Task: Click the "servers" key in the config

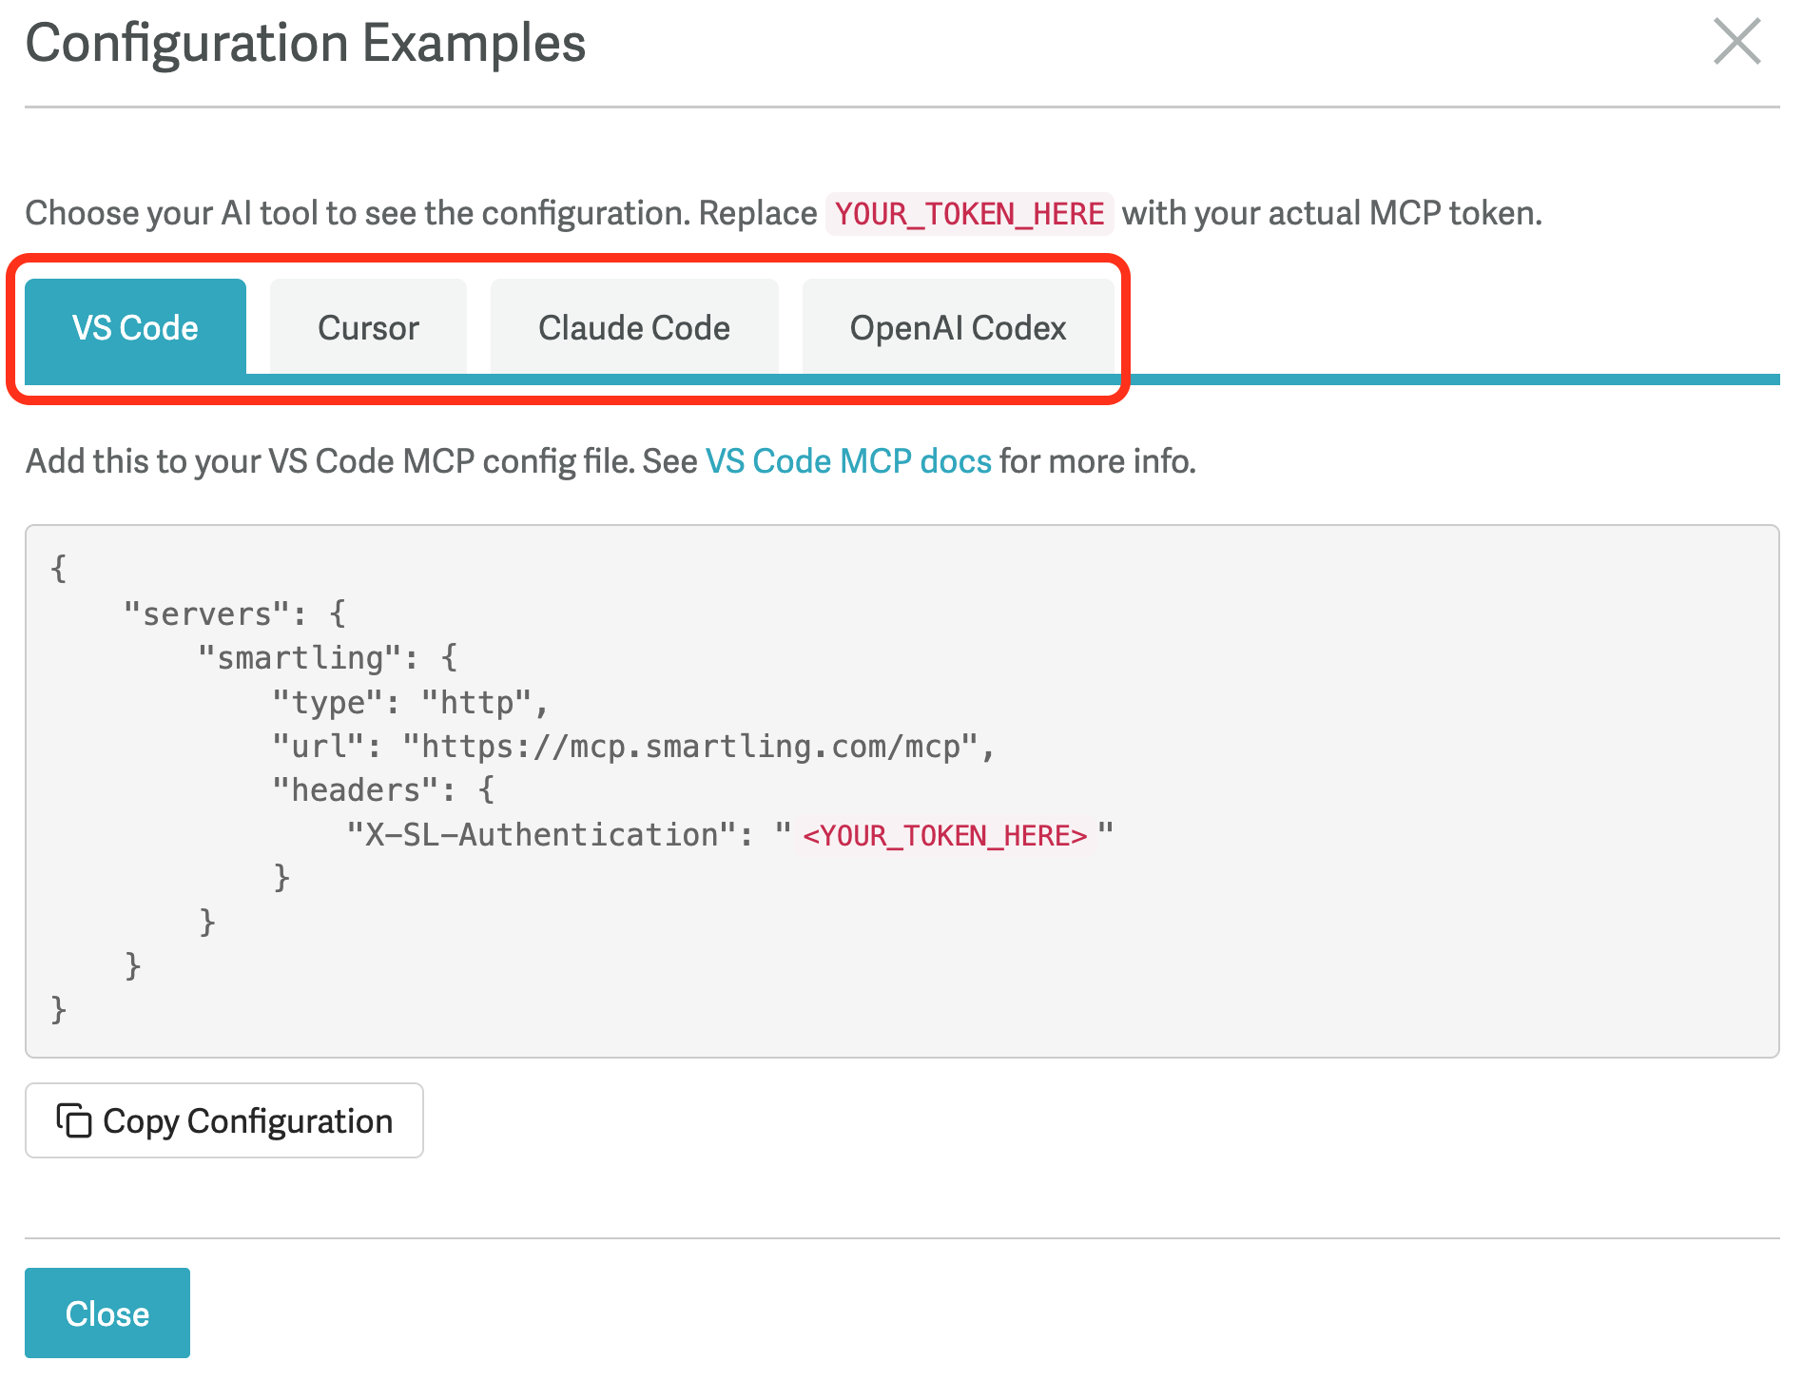Action: (206, 614)
